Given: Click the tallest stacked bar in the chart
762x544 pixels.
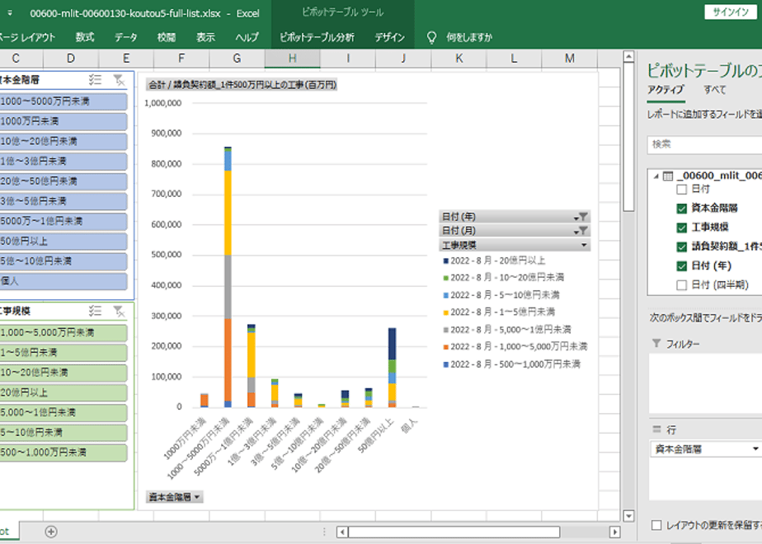Looking at the screenshot, I should click(228, 277).
